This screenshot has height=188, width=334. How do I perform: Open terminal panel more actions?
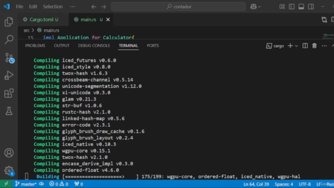(324, 46)
